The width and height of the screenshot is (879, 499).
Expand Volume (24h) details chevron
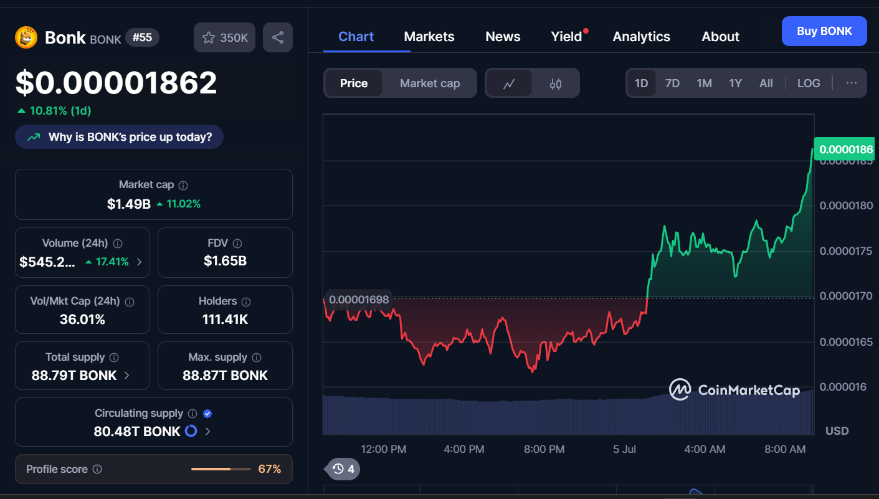[139, 262]
